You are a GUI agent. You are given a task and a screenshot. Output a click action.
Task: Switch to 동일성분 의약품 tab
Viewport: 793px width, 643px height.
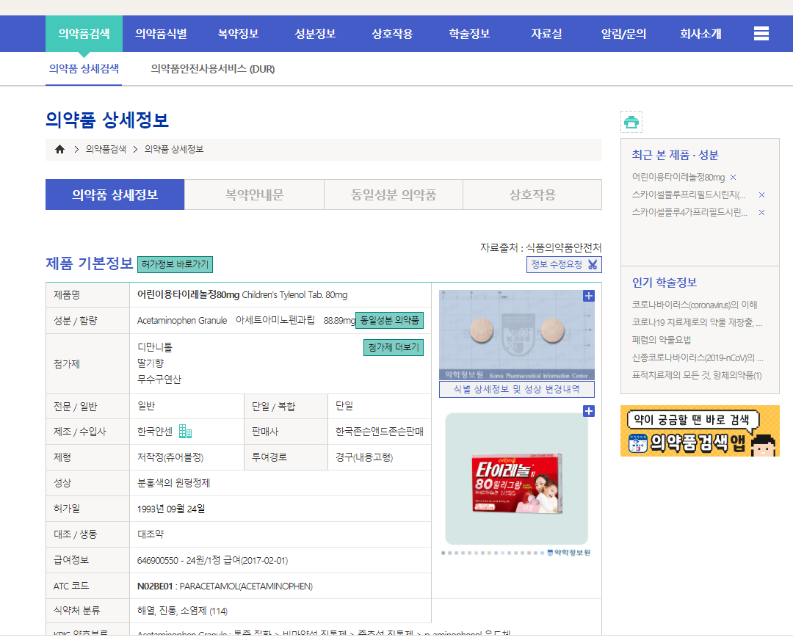click(394, 195)
